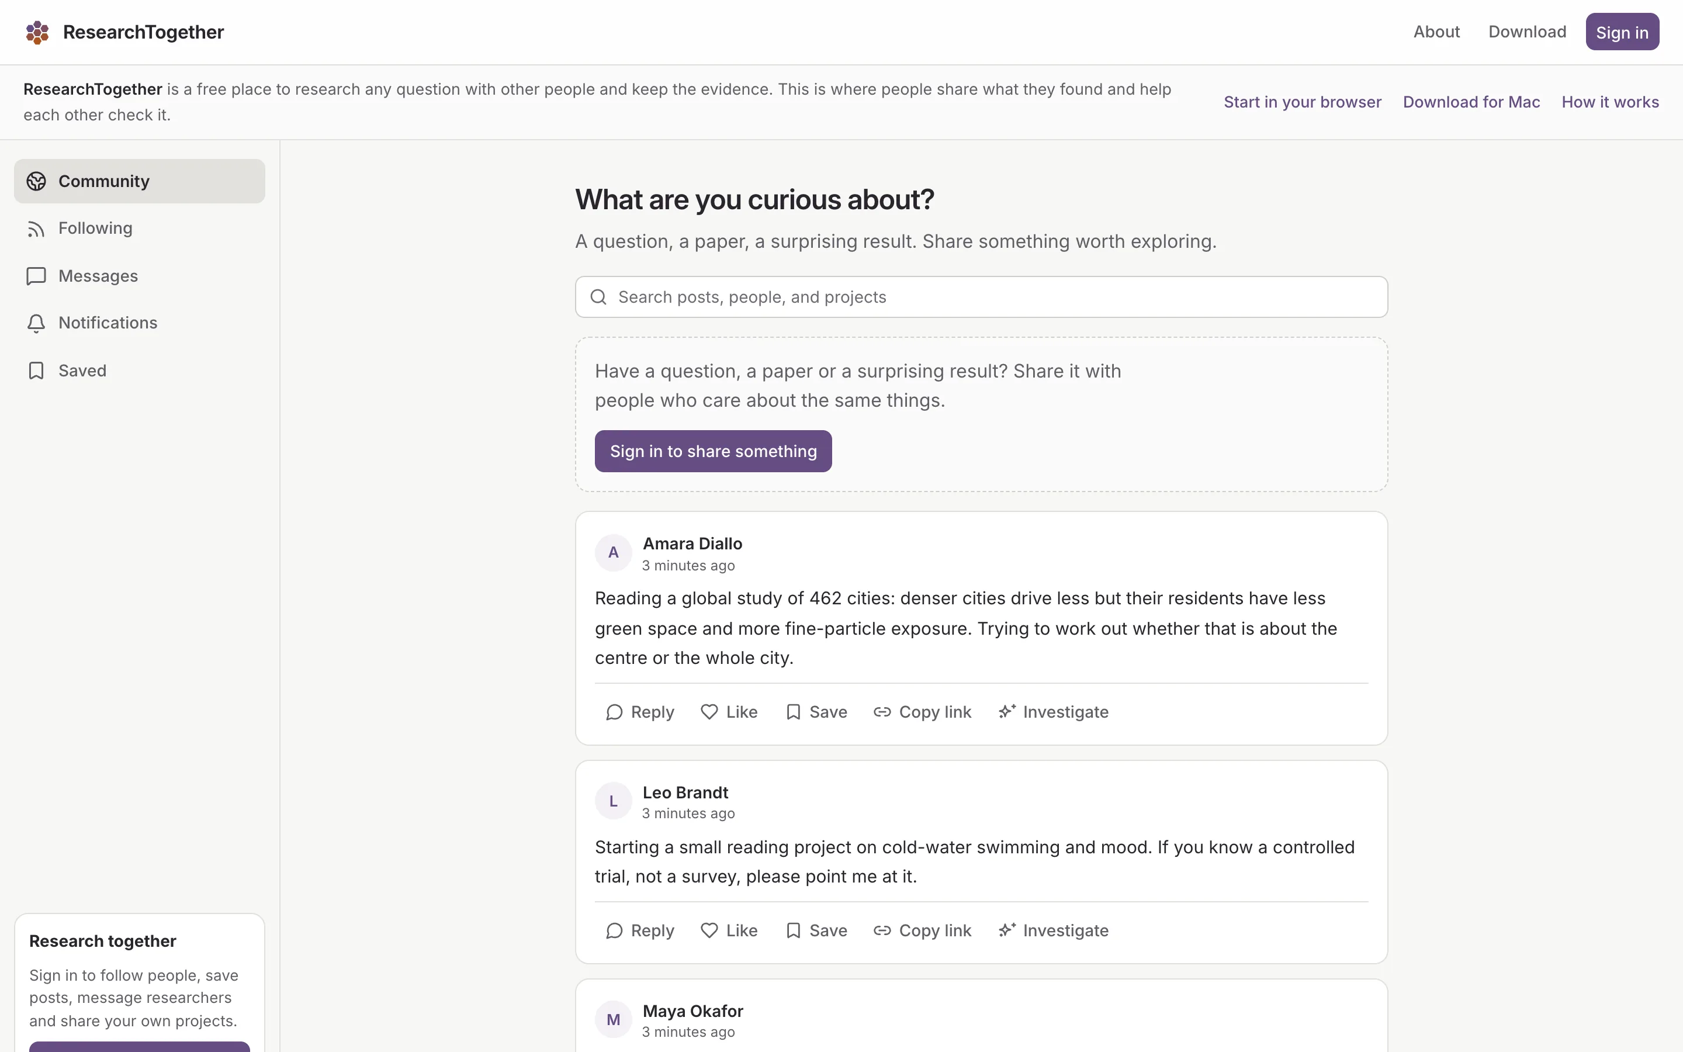Open the About page

pyautogui.click(x=1436, y=32)
